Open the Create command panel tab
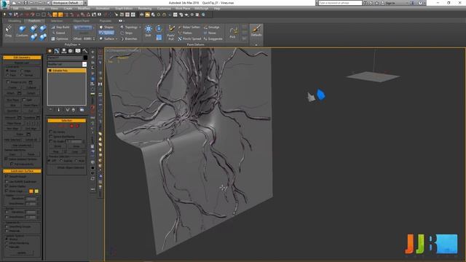This screenshot has width=466, height=262. (x=50, y=51)
